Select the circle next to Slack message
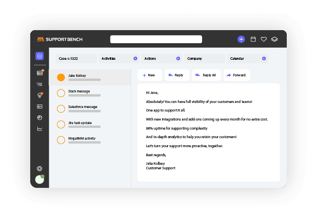Image resolution: width=317 pixels, height=218 pixels. click(61, 93)
